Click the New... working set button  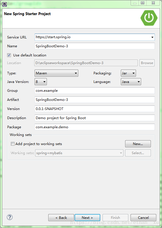click(138, 144)
